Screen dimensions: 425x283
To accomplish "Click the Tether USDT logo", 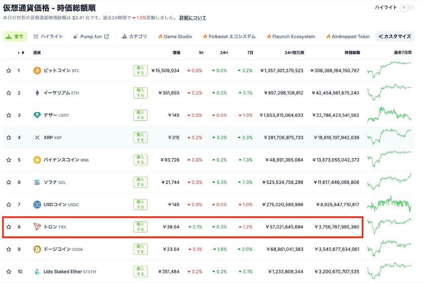I will click(37, 115).
